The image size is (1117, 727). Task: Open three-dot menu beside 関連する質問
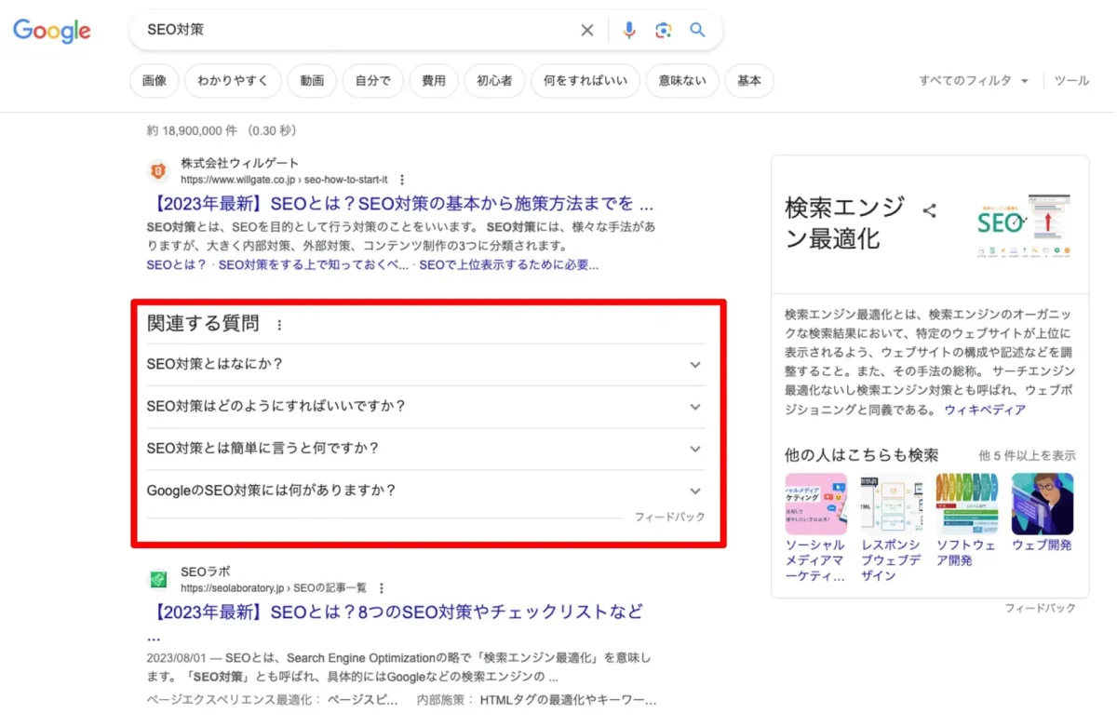tap(279, 325)
